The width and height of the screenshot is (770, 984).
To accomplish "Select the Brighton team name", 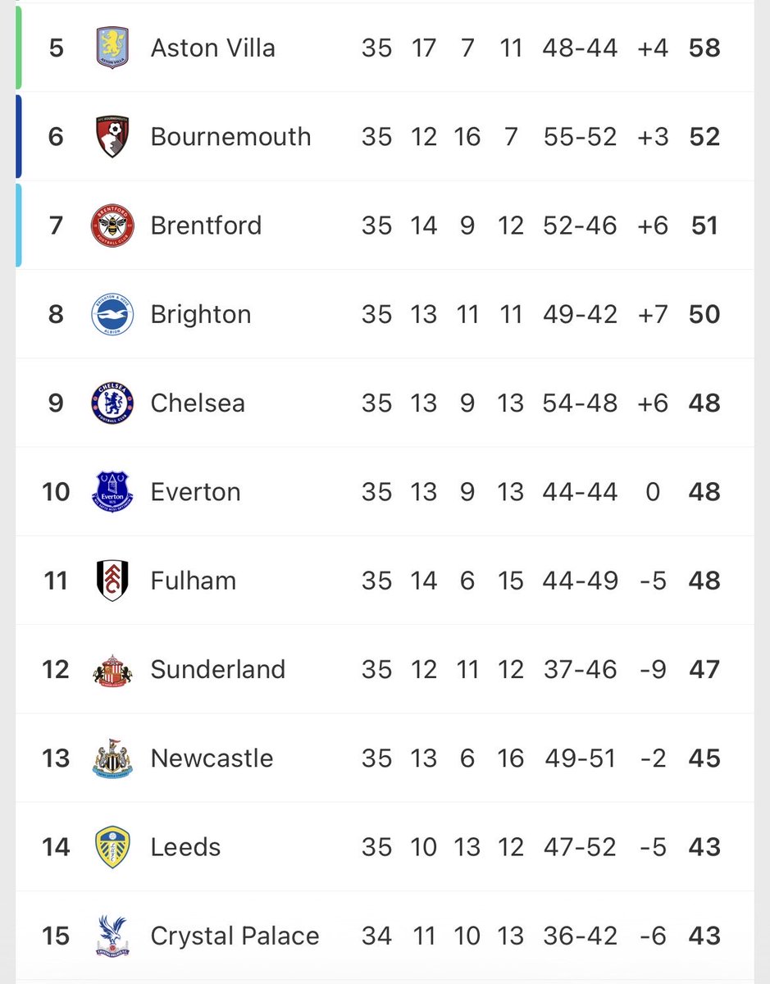I will point(201,315).
